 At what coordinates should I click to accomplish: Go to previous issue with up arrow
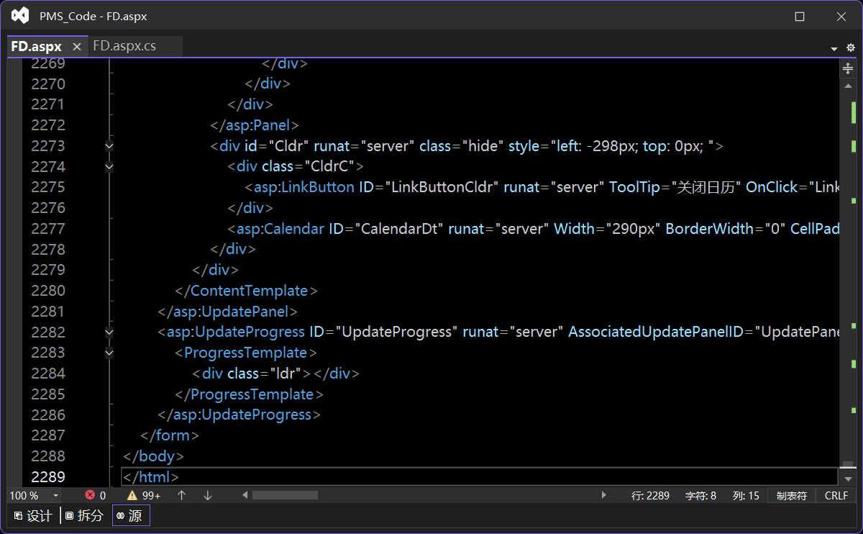pos(182,495)
